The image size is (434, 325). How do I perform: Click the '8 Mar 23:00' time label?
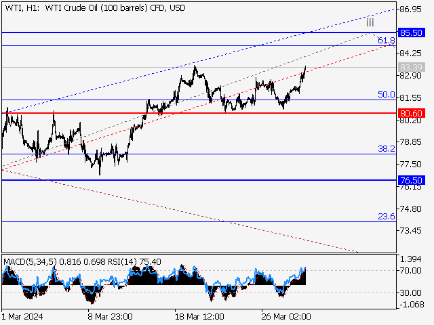click(110, 317)
